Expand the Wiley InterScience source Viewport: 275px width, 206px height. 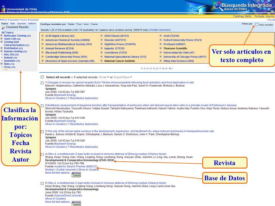(161, 61)
